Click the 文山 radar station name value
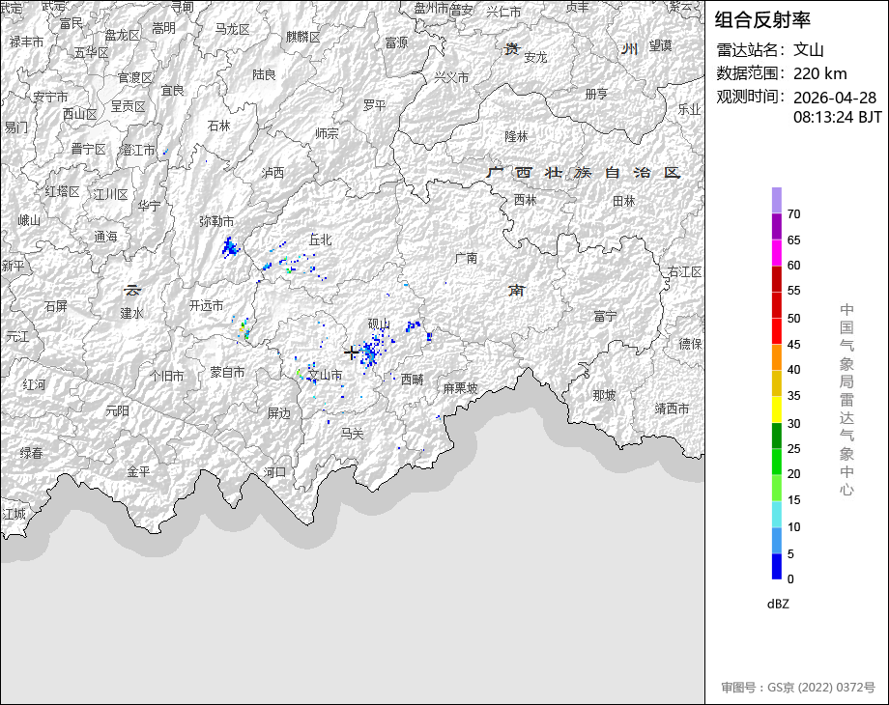 [809, 50]
